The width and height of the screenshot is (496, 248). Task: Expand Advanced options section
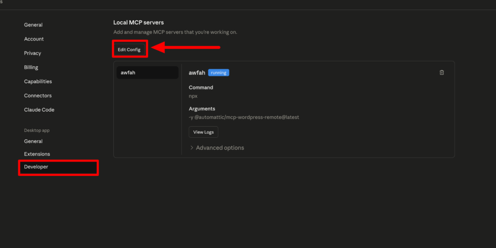pos(217,147)
